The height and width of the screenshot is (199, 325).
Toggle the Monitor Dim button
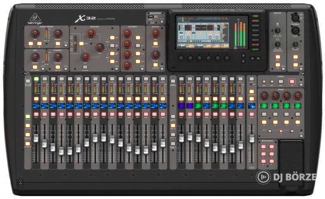tap(277, 65)
